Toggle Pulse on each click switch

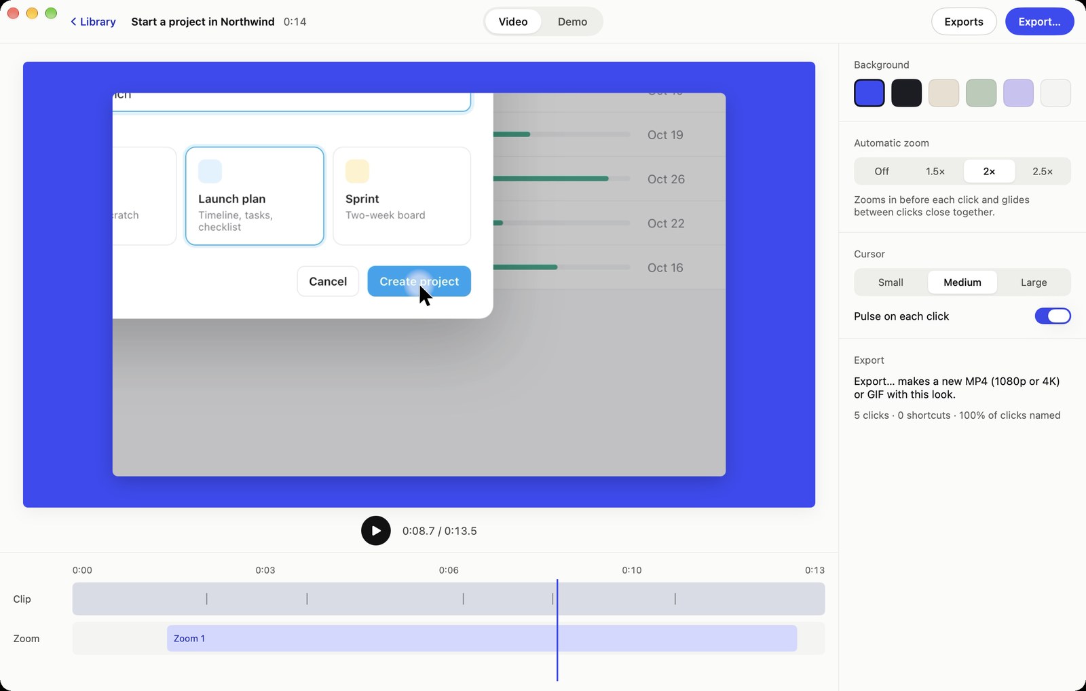(1053, 316)
